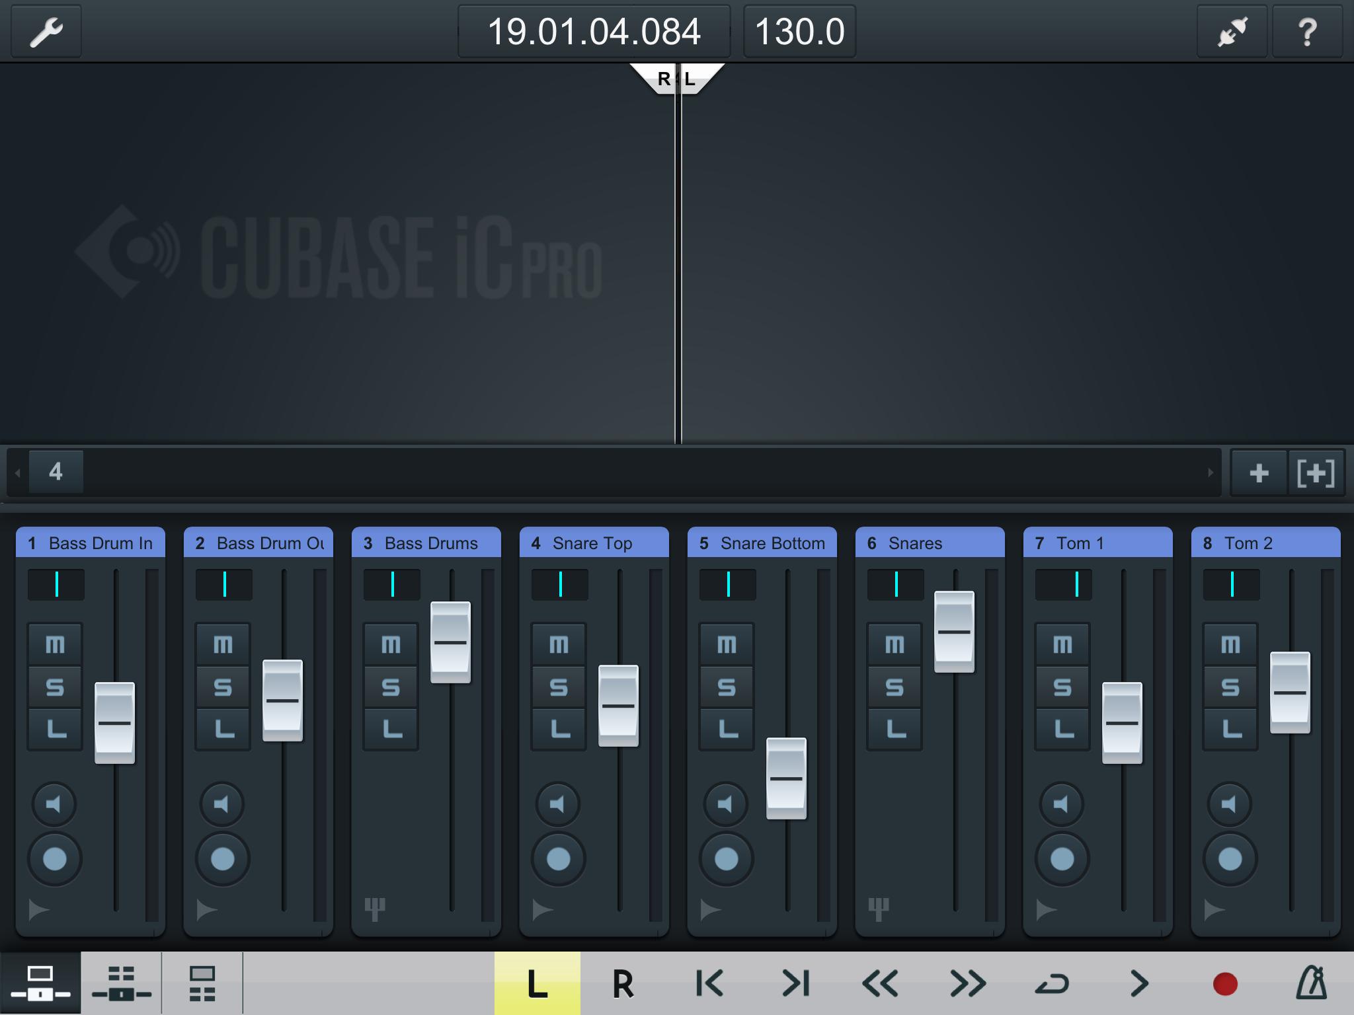Enable monitor on Bass Drum Out

[222, 804]
